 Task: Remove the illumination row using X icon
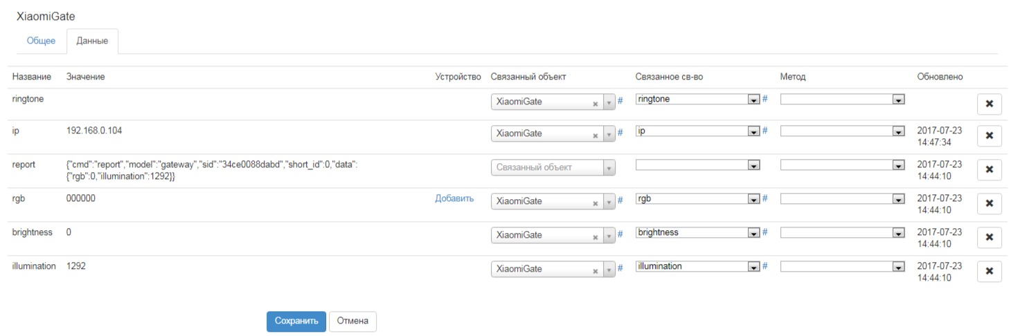tap(989, 271)
